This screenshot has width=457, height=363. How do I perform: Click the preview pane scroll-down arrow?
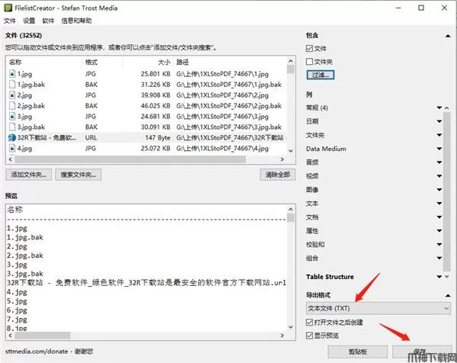click(x=291, y=327)
